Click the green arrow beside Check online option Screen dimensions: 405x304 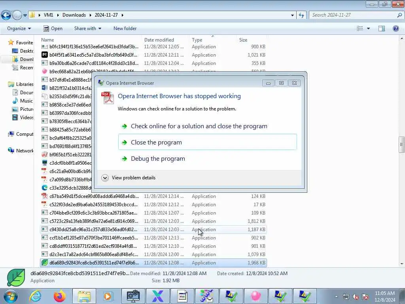[x=125, y=126]
